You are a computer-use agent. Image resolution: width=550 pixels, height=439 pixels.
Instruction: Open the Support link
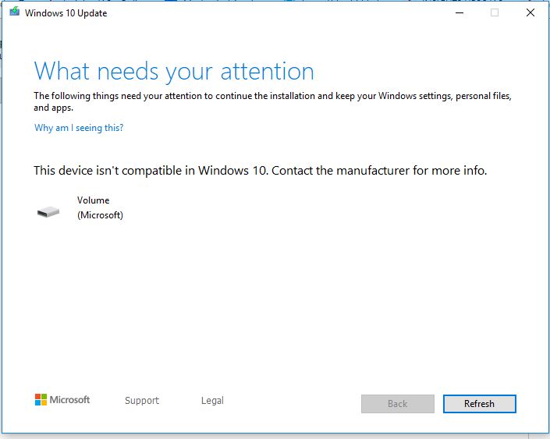(142, 401)
